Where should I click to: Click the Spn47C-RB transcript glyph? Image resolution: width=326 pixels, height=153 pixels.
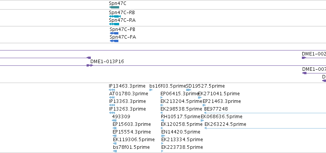coord(115,16)
